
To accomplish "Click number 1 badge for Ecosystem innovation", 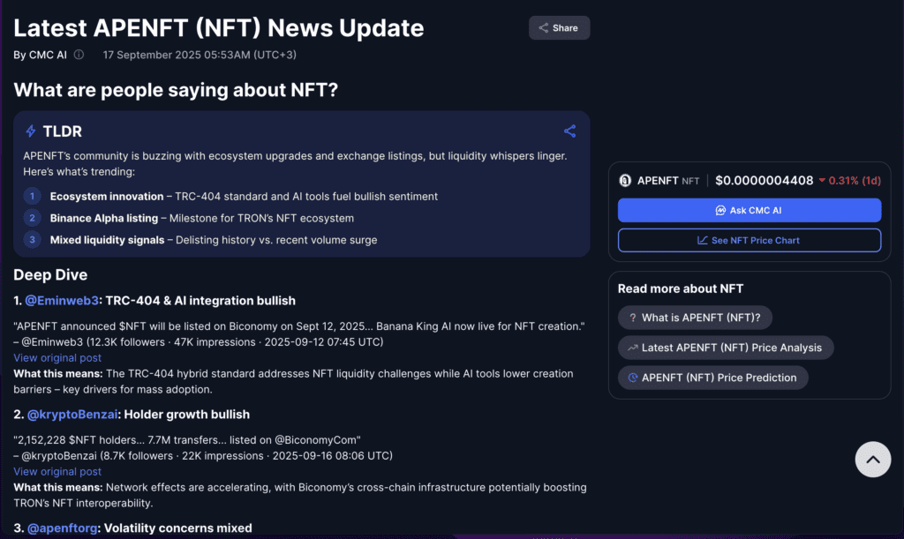I will (x=33, y=197).
